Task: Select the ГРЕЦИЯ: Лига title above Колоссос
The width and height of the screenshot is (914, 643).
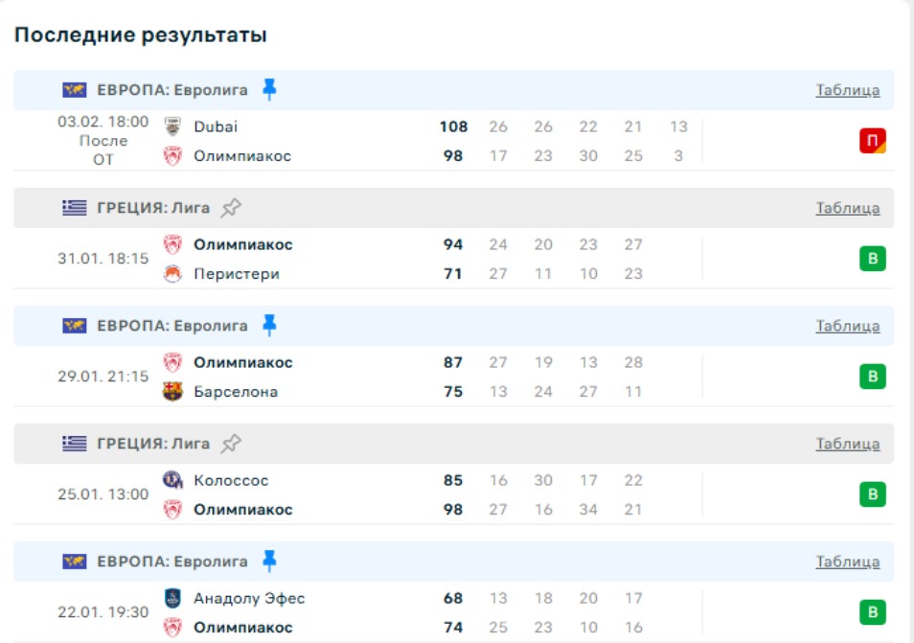Action: point(153,444)
